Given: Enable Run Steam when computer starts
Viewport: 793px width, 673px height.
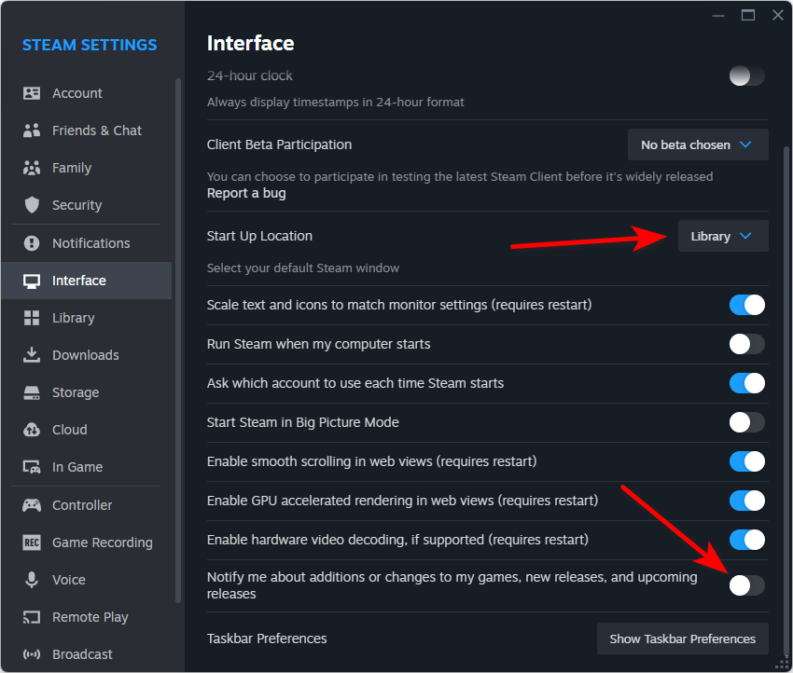Looking at the screenshot, I should coord(747,344).
